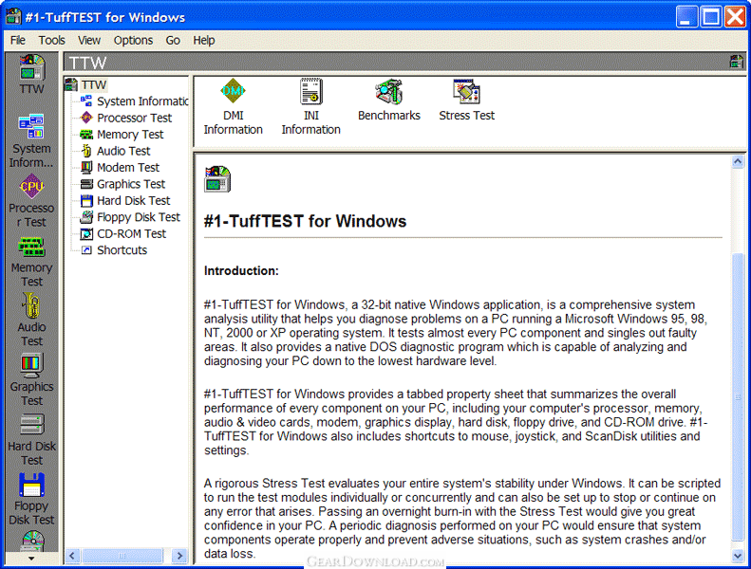Select TTW root node in tree

coord(94,85)
